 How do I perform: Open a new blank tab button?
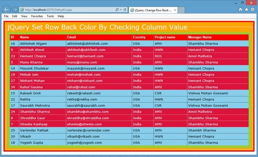(182, 10)
